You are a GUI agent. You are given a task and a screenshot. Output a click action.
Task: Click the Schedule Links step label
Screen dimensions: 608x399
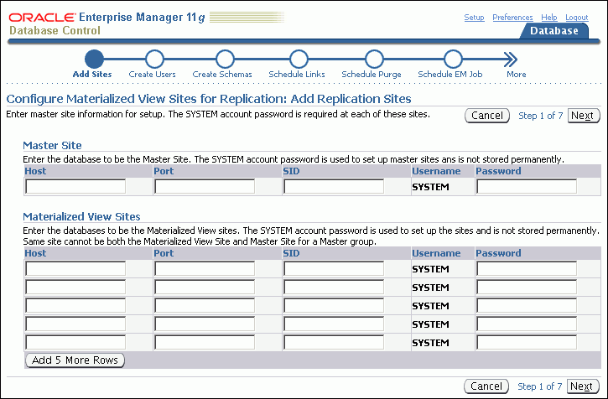[x=297, y=74]
